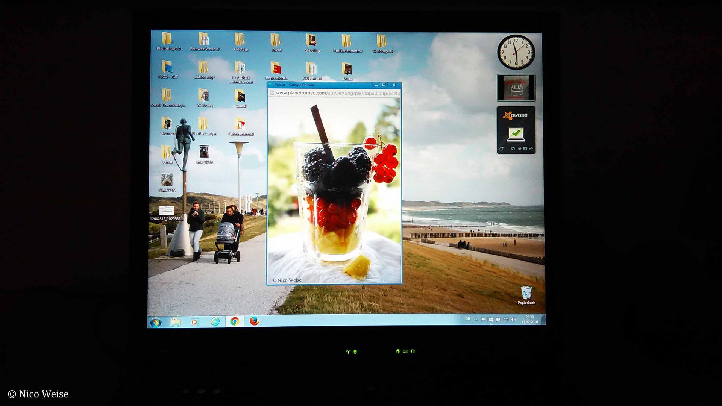Show hidden tray icons arrow
Image resolution: width=722 pixels, height=406 pixels.
pyautogui.click(x=476, y=320)
